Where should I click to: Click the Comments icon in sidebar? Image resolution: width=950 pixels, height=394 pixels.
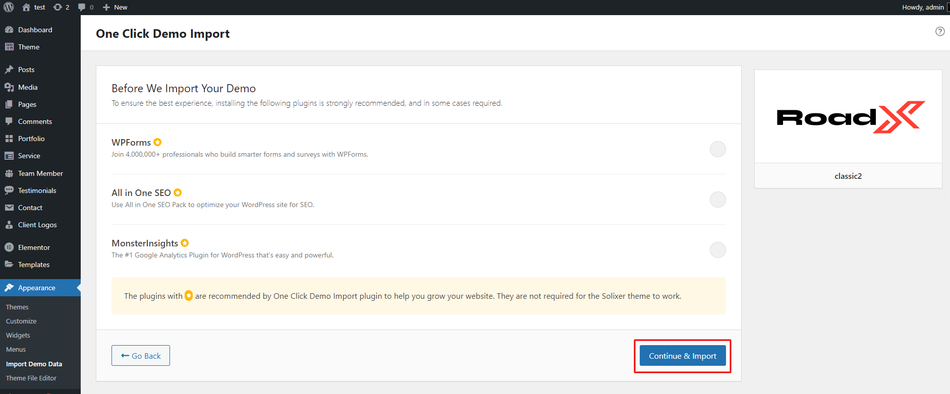(9, 121)
